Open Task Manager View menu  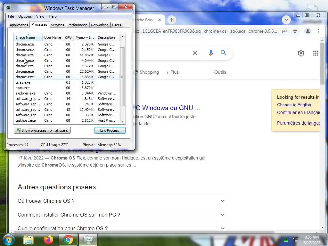pyautogui.click(x=40, y=16)
